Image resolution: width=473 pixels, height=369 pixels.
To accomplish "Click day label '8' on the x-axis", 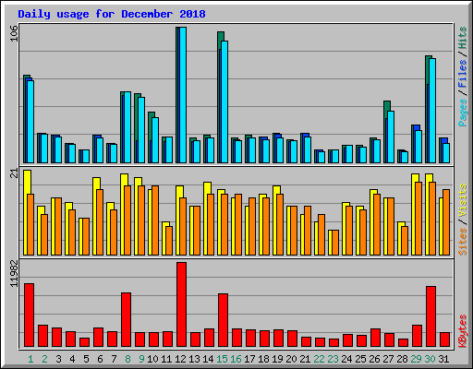I will click(x=127, y=359).
